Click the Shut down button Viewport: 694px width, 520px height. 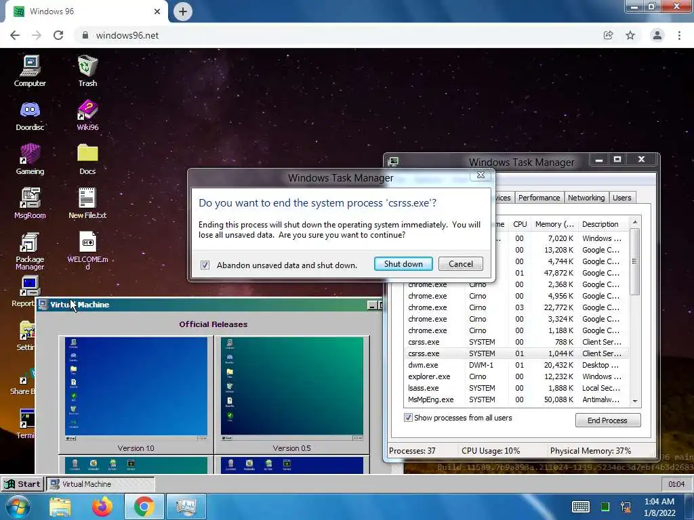tap(403, 263)
